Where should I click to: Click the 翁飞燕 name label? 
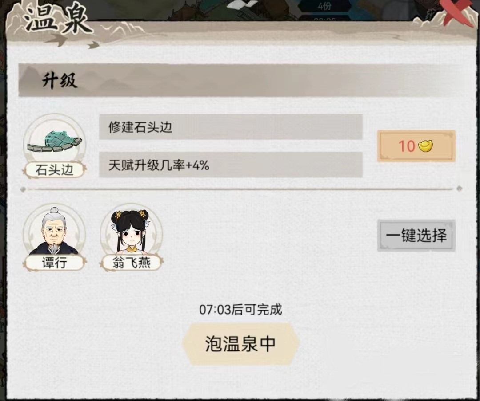coord(131,263)
